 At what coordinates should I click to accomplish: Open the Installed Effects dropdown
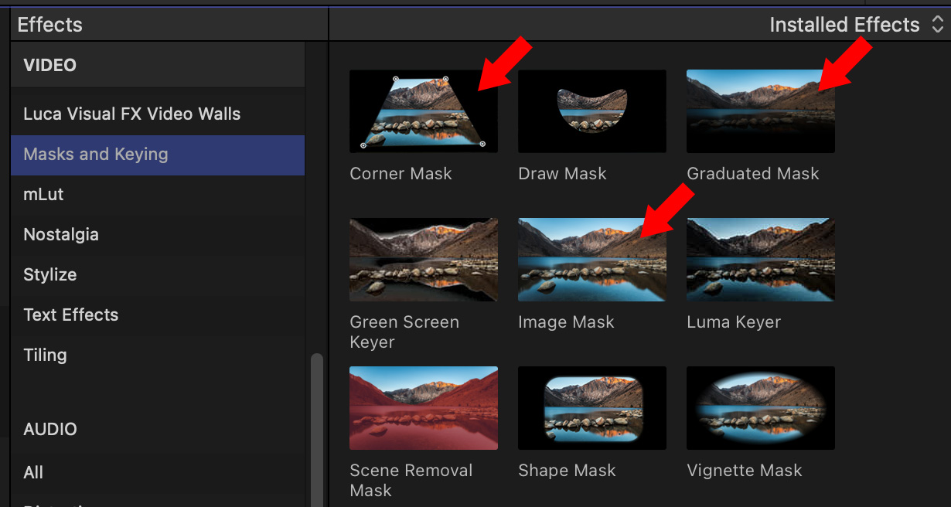pyautogui.click(x=856, y=25)
